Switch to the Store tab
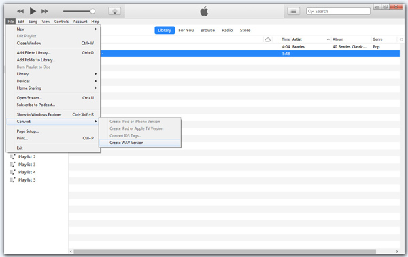The image size is (408, 257). point(245,30)
